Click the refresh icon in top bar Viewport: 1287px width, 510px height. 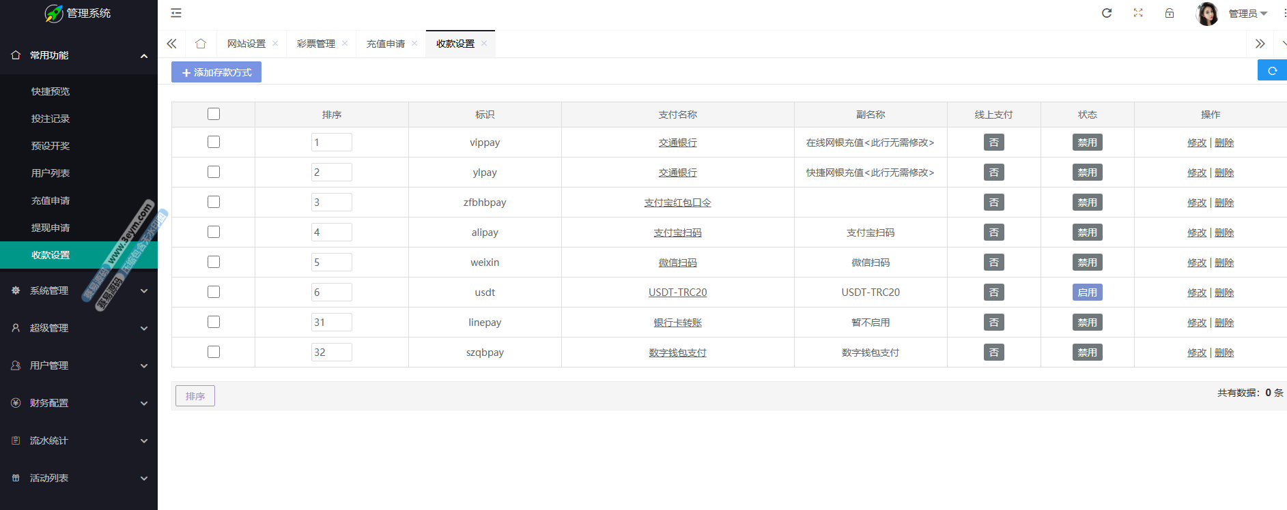(x=1107, y=13)
